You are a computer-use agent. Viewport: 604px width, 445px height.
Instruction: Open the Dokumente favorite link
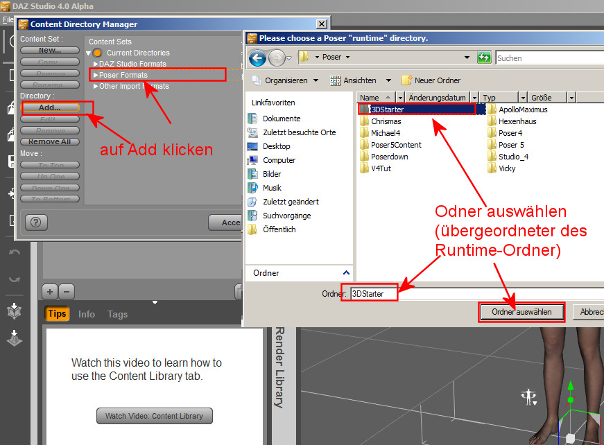pyautogui.click(x=282, y=119)
